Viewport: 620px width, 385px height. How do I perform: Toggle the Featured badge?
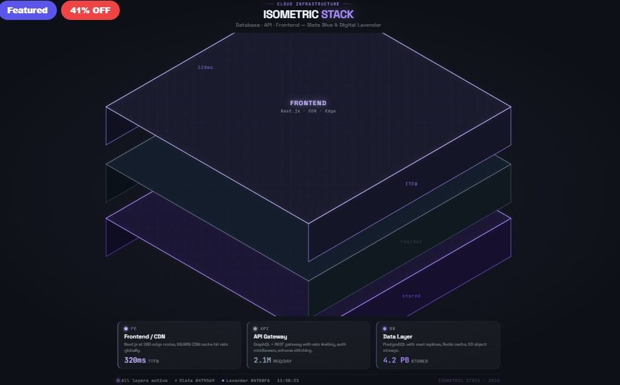point(28,10)
